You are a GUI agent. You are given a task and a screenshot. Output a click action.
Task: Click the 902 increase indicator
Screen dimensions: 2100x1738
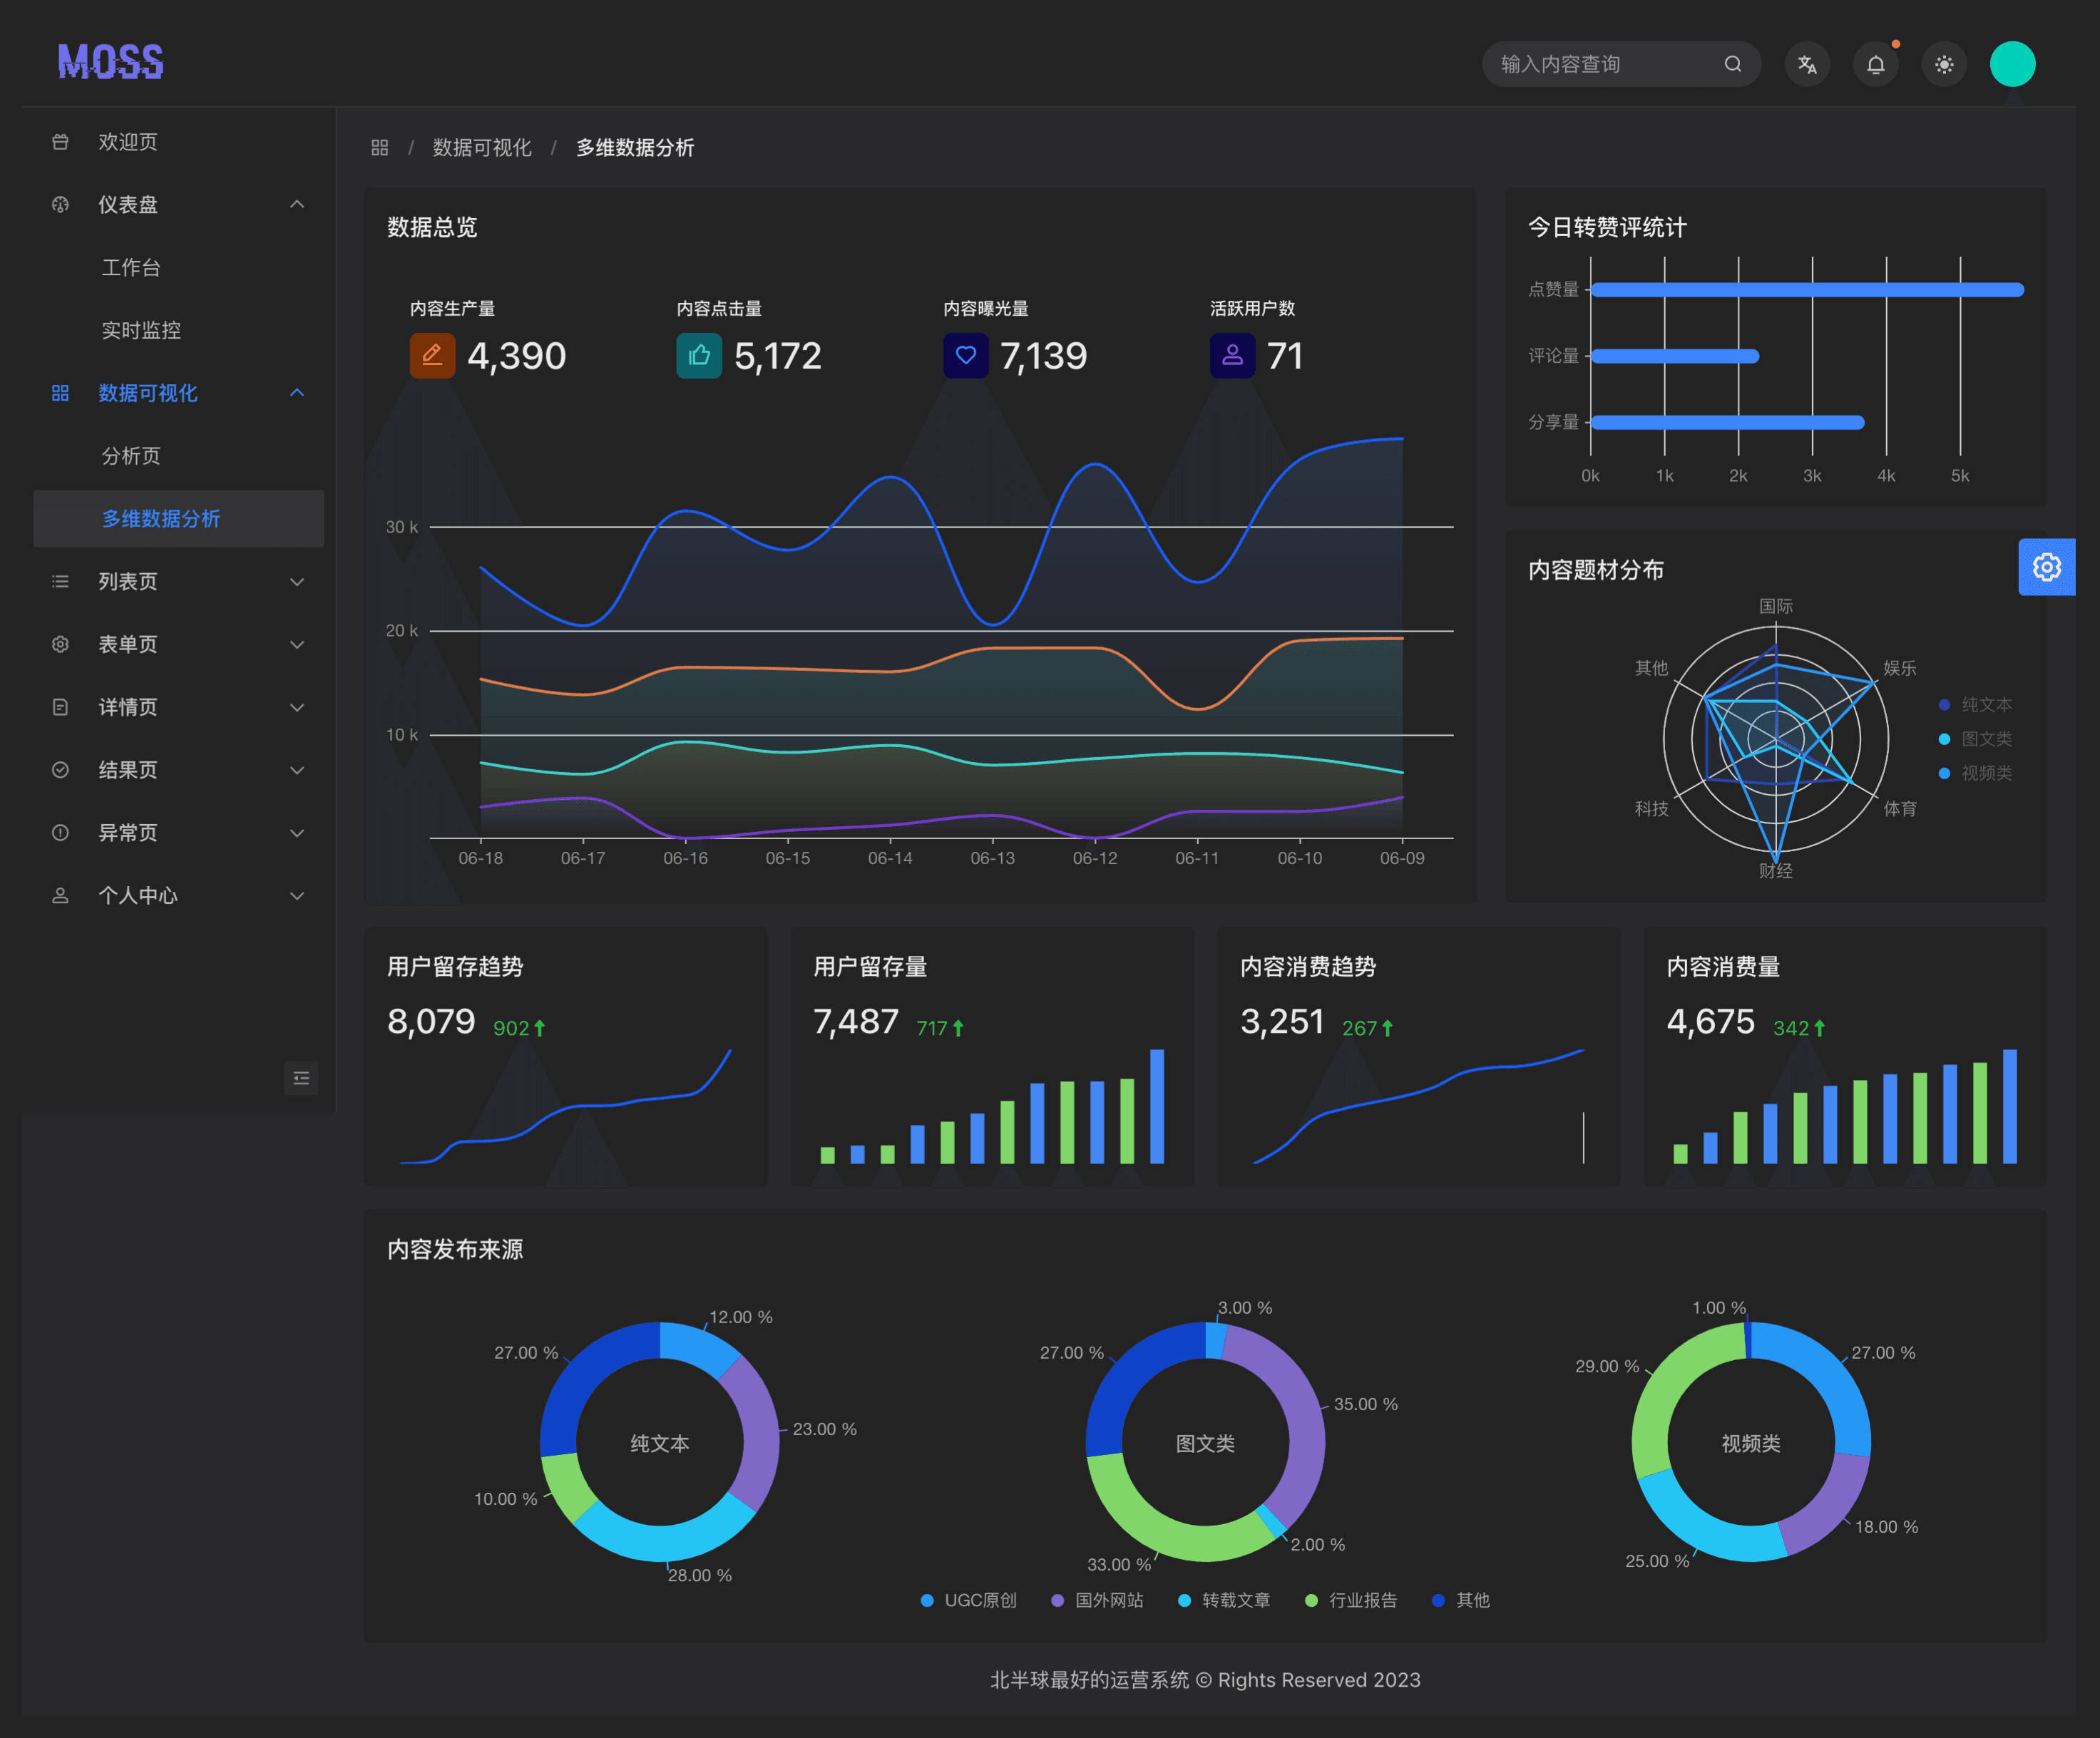519,1028
